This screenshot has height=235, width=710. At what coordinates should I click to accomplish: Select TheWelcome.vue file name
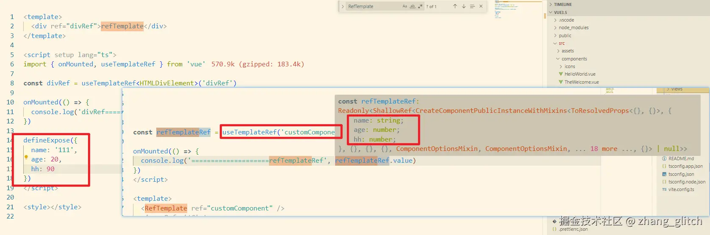582,82
